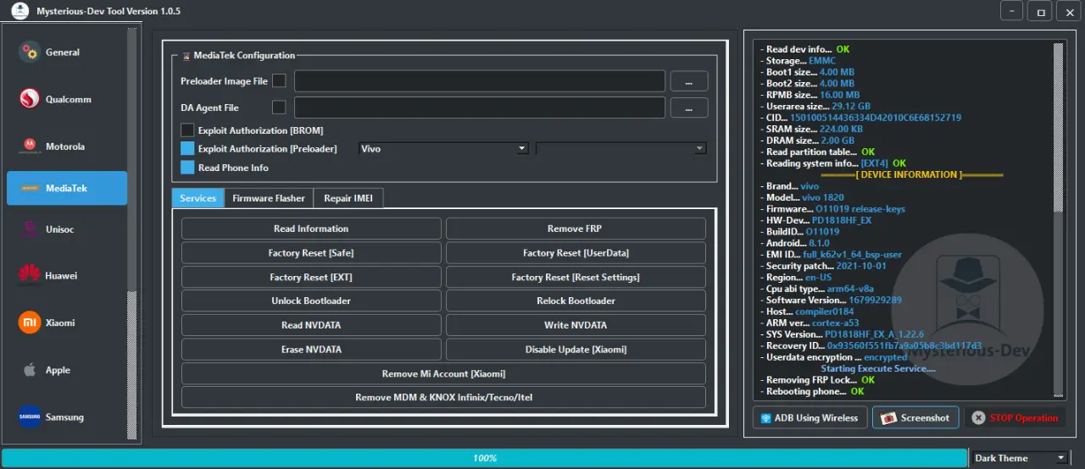
Task: Click the app logo in title bar
Action: (x=20, y=11)
